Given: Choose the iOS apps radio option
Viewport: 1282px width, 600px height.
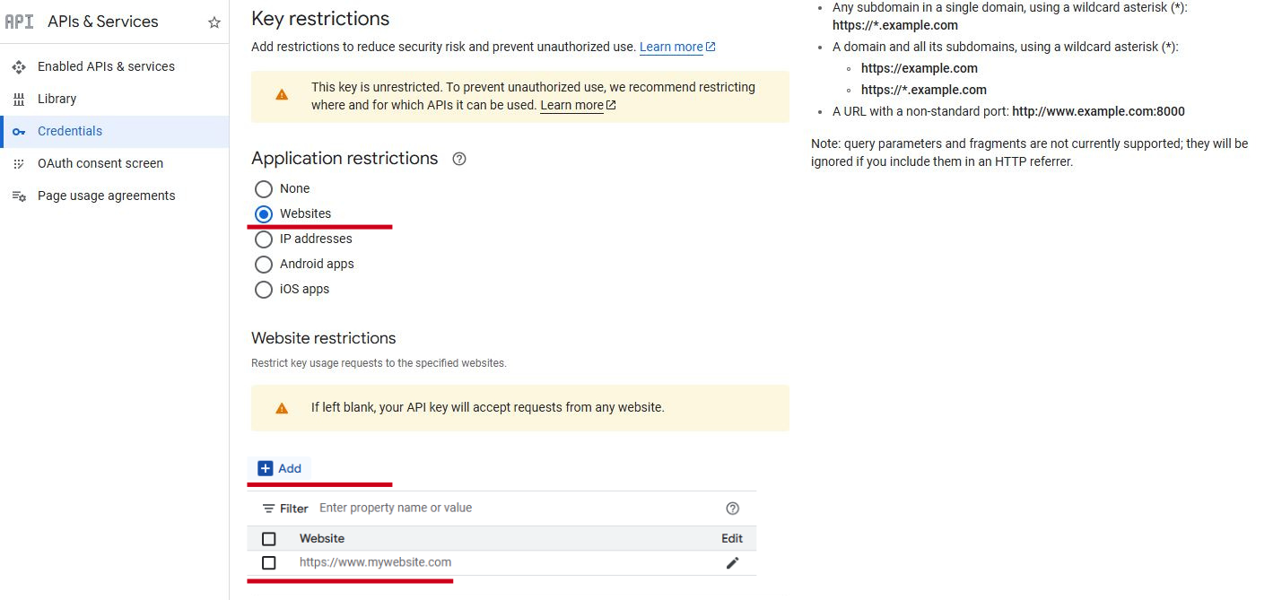Looking at the screenshot, I should tap(264, 290).
